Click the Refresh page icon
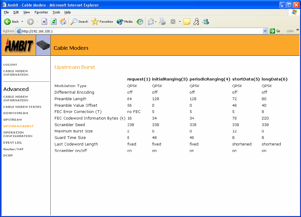 click(x=54, y=21)
